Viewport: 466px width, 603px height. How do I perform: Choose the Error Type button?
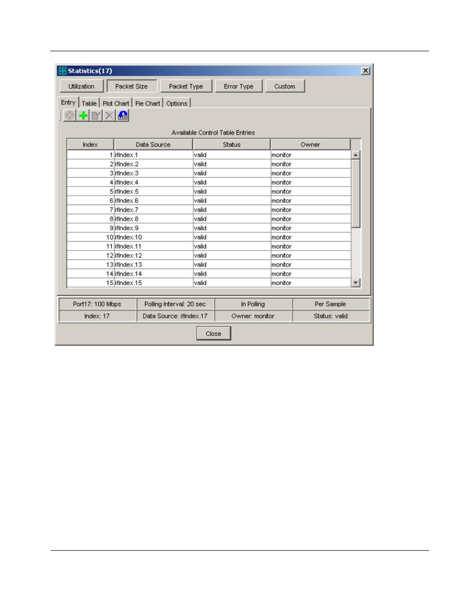[239, 86]
